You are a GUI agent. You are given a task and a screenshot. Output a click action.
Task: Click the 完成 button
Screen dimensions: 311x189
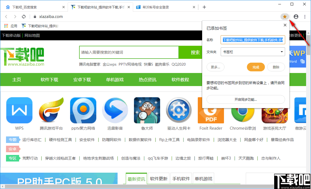(256, 67)
